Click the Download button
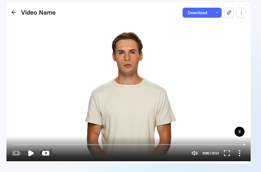This screenshot has height=172, width=261. [x=197, y=13]
